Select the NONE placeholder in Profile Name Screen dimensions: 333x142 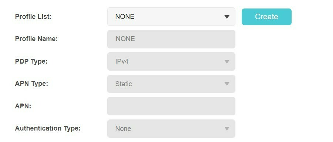125,39
